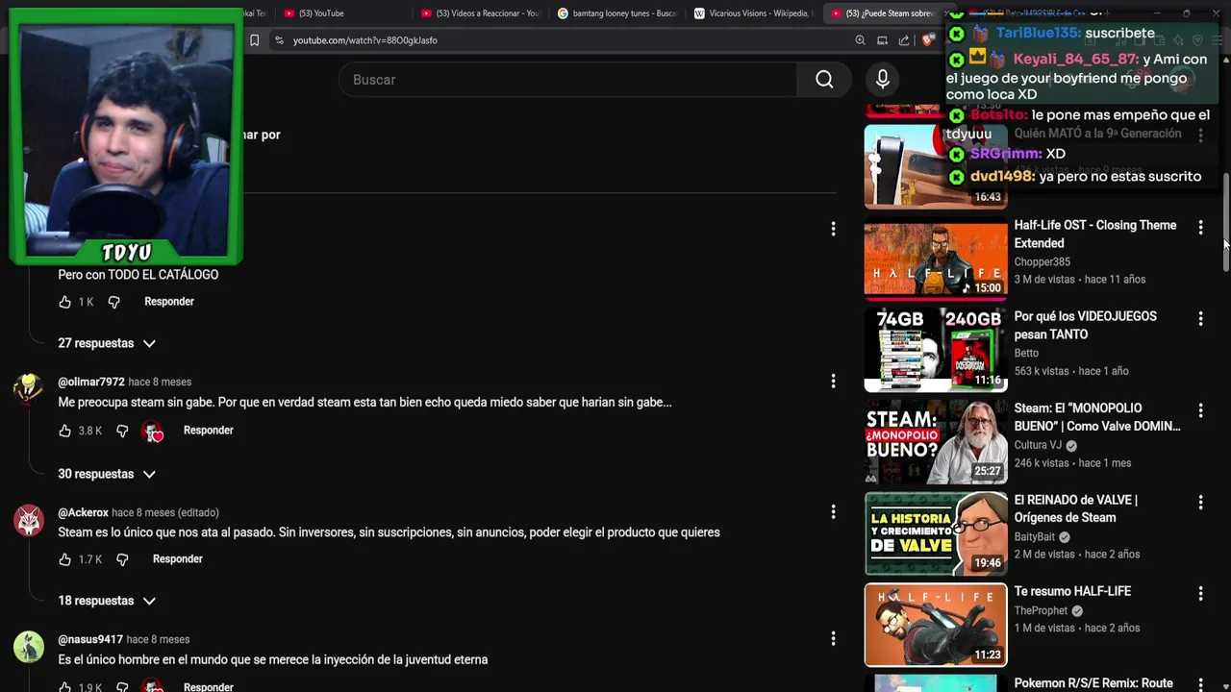The image size is (1231, 692).
Task: Open @Ackerox channel link
Action: tap(83, 512)
